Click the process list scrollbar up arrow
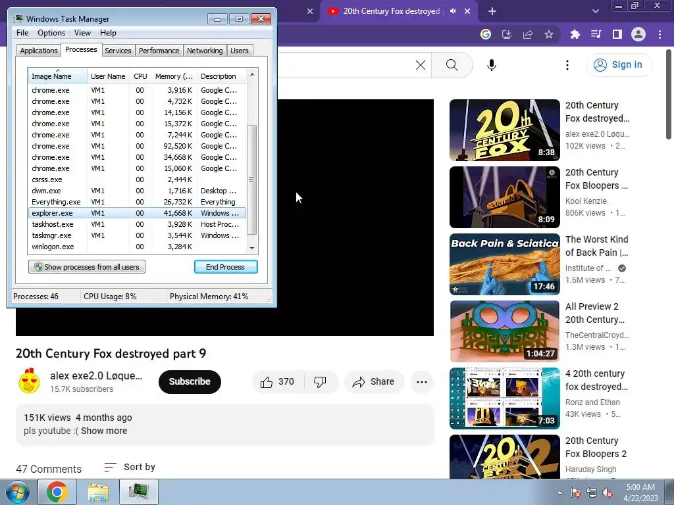Image resolution: width=674 pixels, height=505 pixels. coord(252,74)
